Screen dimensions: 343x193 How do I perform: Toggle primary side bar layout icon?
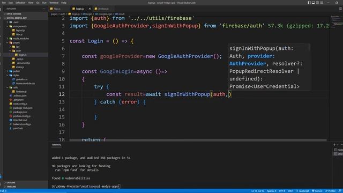click(309, 3)
